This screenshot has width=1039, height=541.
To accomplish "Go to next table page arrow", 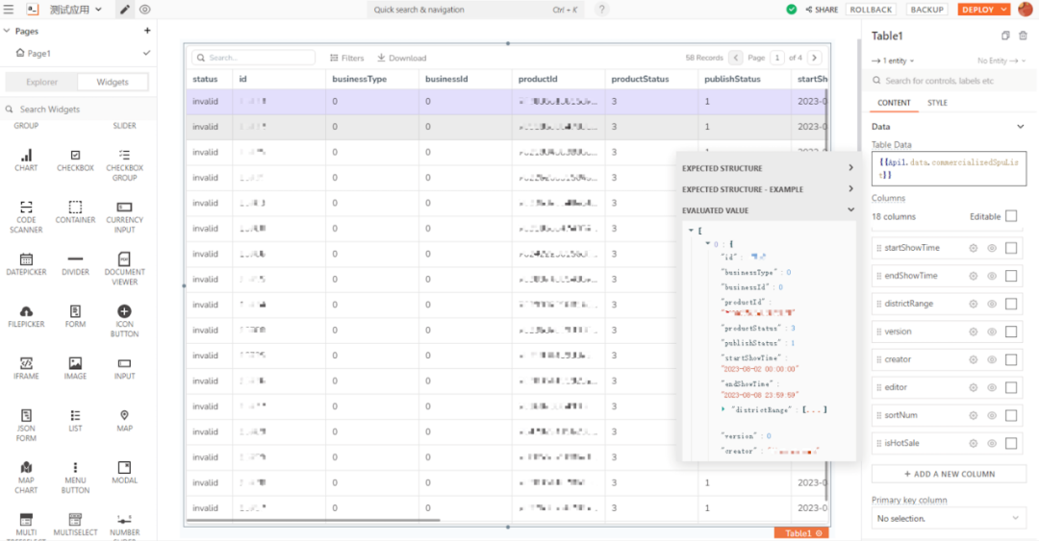I will 815,58.
